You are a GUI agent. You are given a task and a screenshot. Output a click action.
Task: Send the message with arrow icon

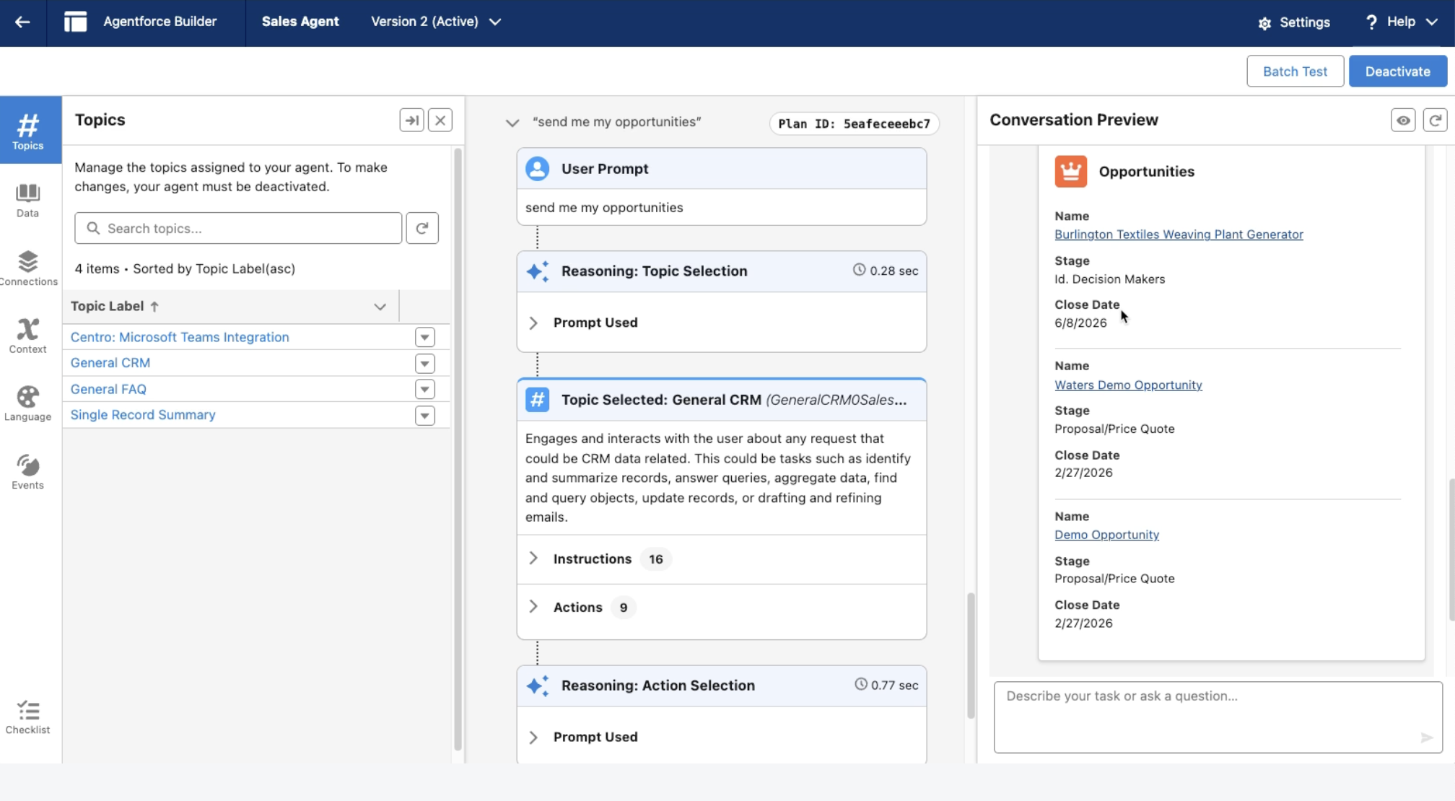(x=1426, y=737)
